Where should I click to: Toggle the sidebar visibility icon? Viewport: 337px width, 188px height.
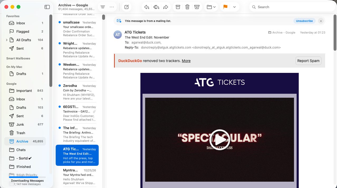point(47,7)
